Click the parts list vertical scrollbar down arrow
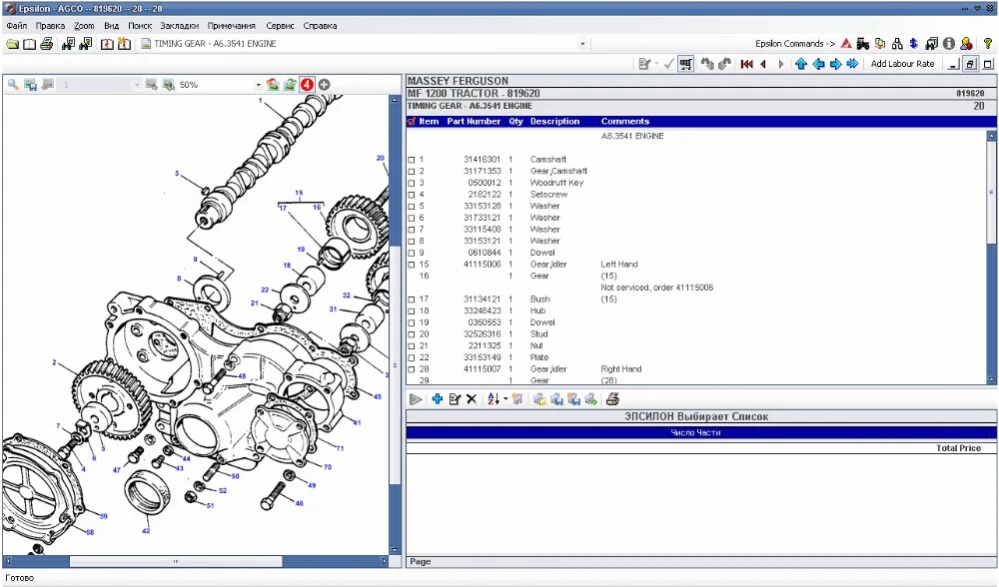Image resolution: width=999 pixels, height=587 pixels. click(991, 379)
